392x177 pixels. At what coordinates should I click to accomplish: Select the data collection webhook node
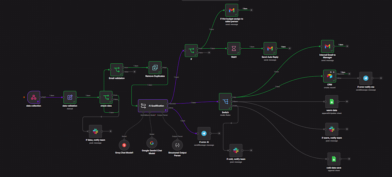(33, 97)
